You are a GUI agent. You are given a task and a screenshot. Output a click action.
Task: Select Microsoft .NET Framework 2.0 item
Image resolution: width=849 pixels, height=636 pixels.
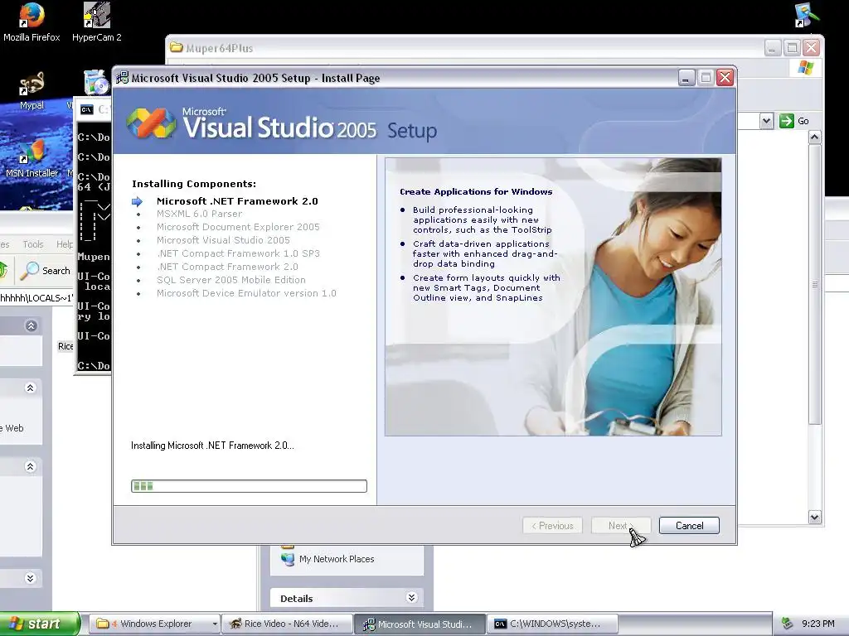coord(237,201)
